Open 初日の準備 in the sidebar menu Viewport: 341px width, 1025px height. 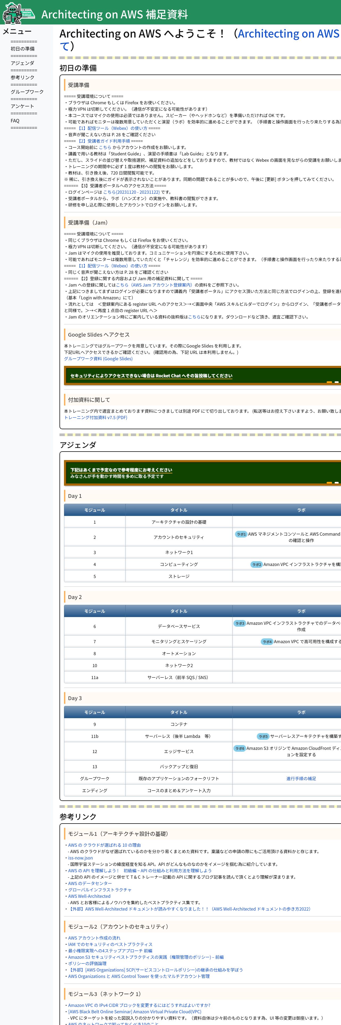(x=23, y=48)
